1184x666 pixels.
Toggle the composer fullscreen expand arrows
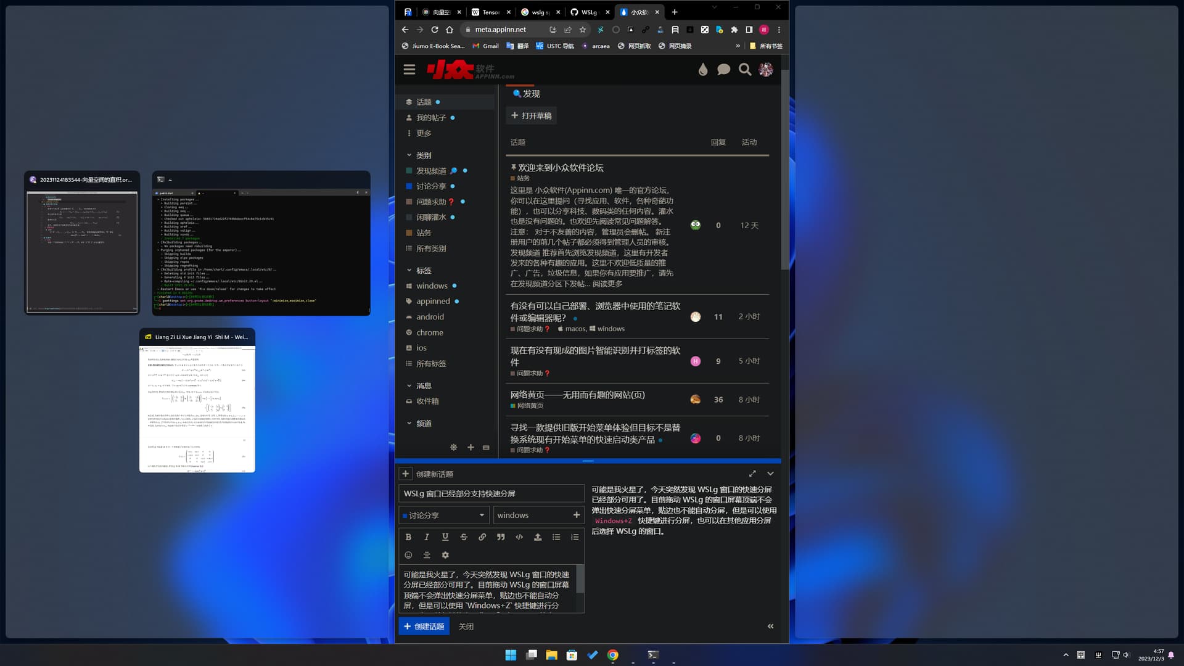(x=752, y=474)
